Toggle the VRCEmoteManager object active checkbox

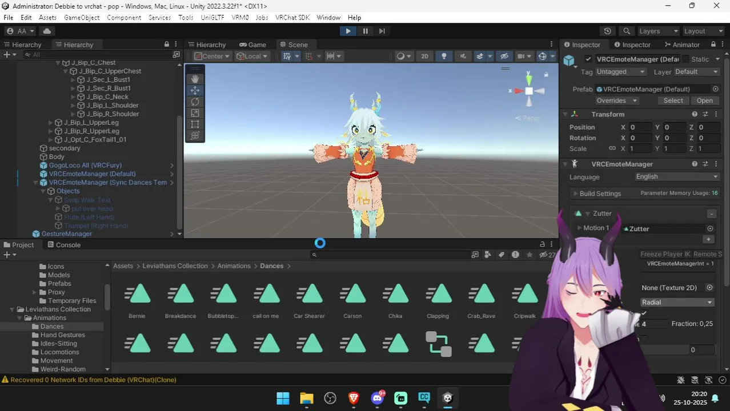pos(588,59)
